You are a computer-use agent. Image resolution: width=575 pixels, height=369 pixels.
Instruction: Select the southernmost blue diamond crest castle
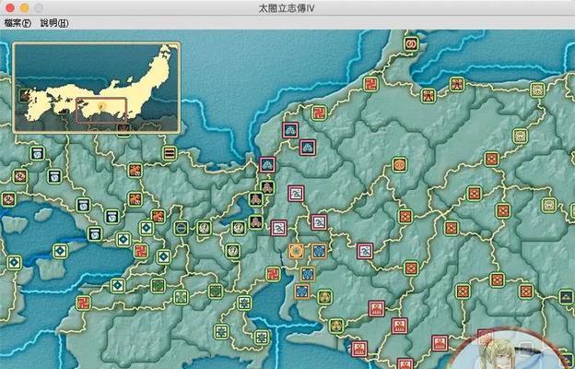[118, 285]
